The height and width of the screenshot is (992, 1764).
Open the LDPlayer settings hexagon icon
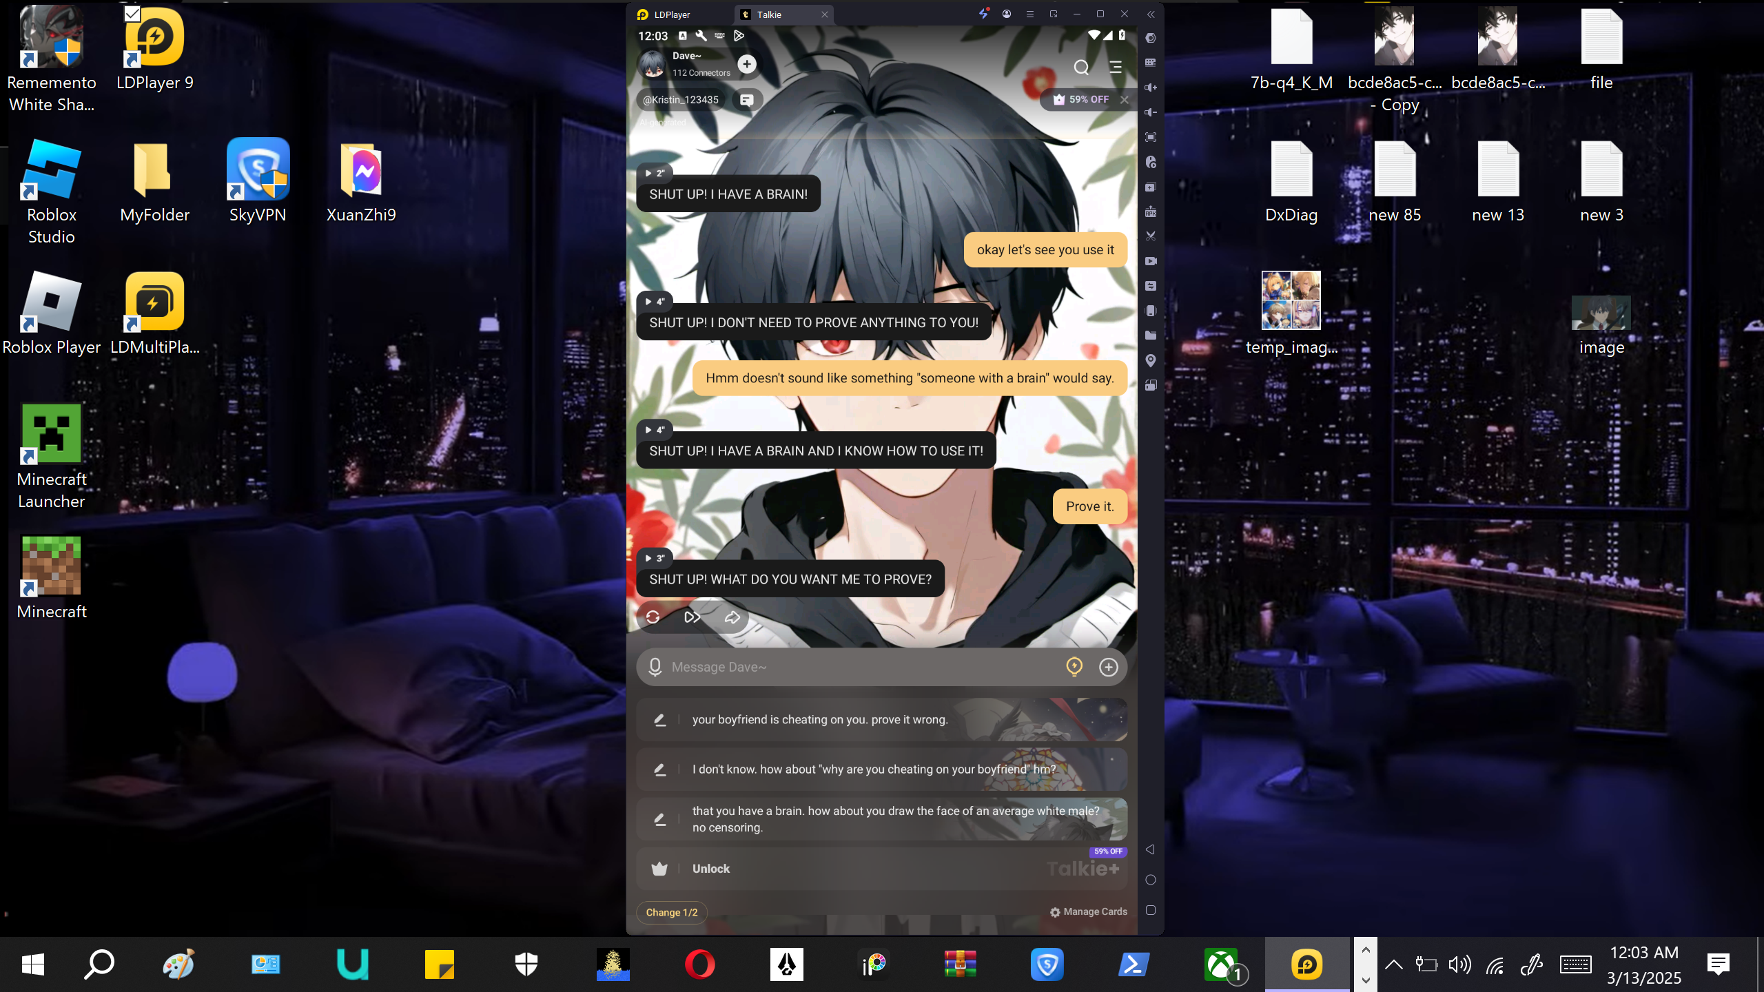pyautogui.click(x=1150, y=38)
